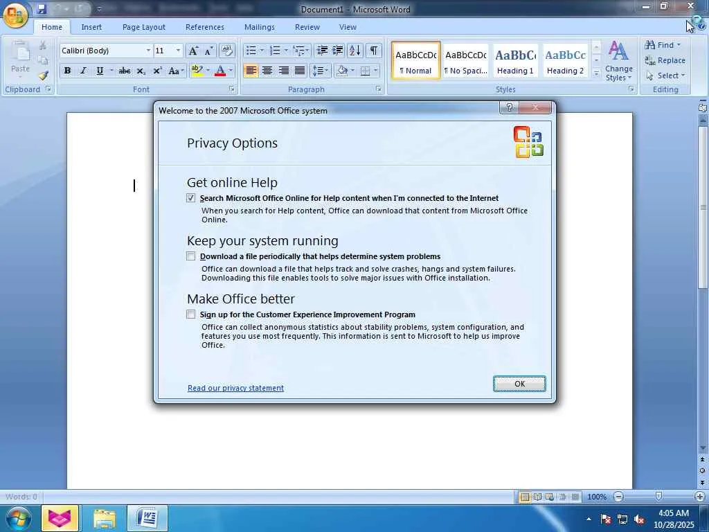The height and width of the screenshot is (532, 709).
Task: Apply the Heading 1 style
Action: click(x=515, y=61)
